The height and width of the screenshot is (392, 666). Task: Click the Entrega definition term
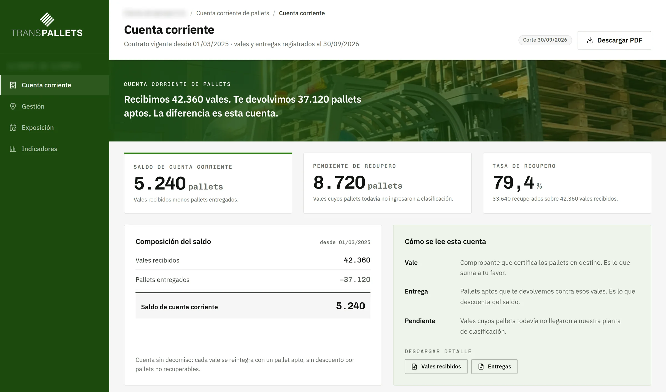click(x=416, y=291)
